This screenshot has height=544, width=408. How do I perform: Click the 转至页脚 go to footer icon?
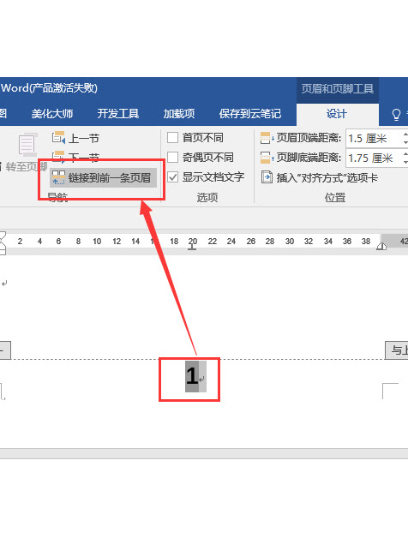[x=27, y=145]
